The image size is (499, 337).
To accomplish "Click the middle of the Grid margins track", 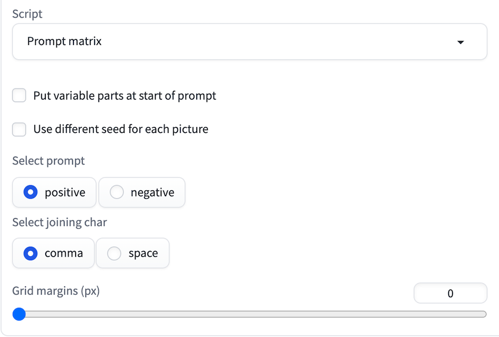I will click(252, 314).
